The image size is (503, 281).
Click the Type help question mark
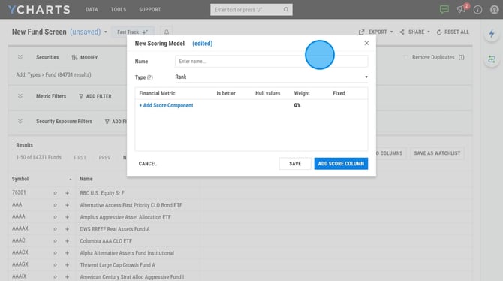[x=150, y=77]
